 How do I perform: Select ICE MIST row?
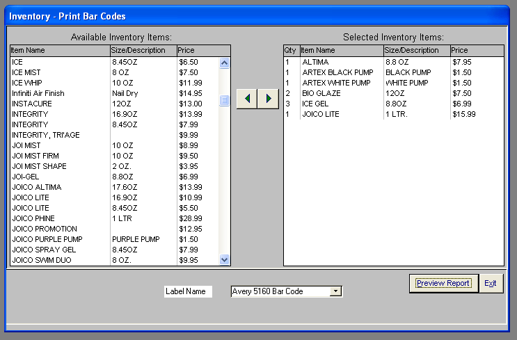[x=115, y=72]
